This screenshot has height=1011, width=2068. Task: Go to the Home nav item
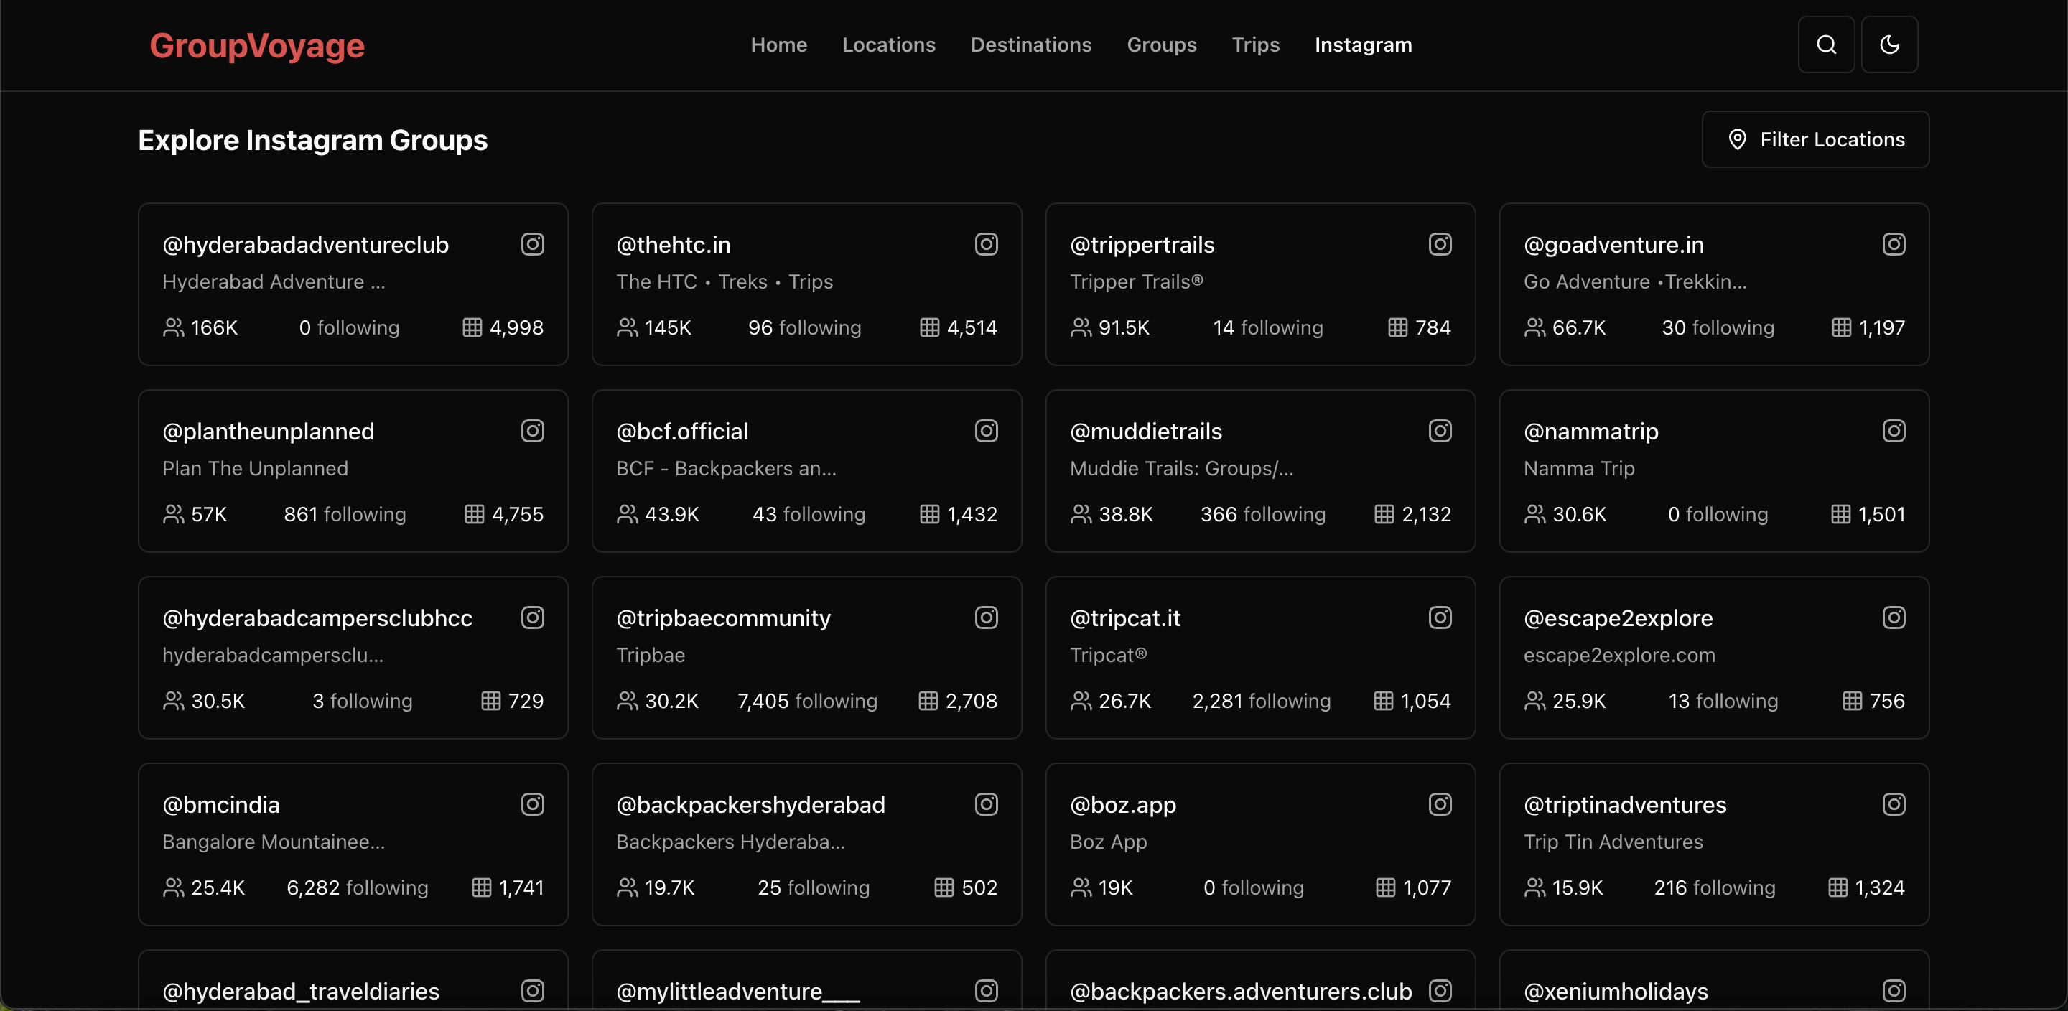point(778,45)
